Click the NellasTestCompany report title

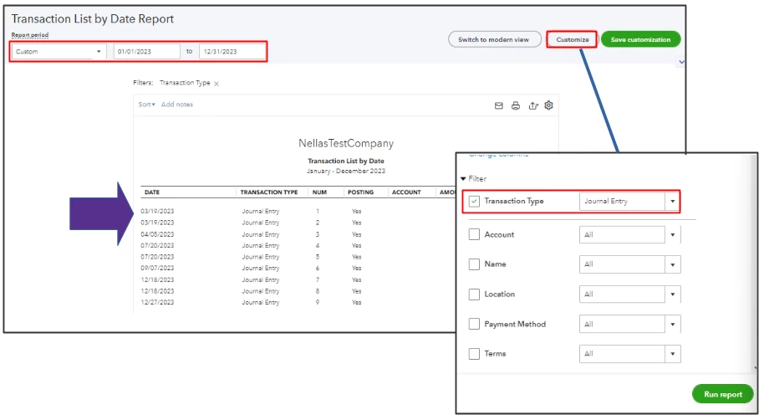(346, 143)
